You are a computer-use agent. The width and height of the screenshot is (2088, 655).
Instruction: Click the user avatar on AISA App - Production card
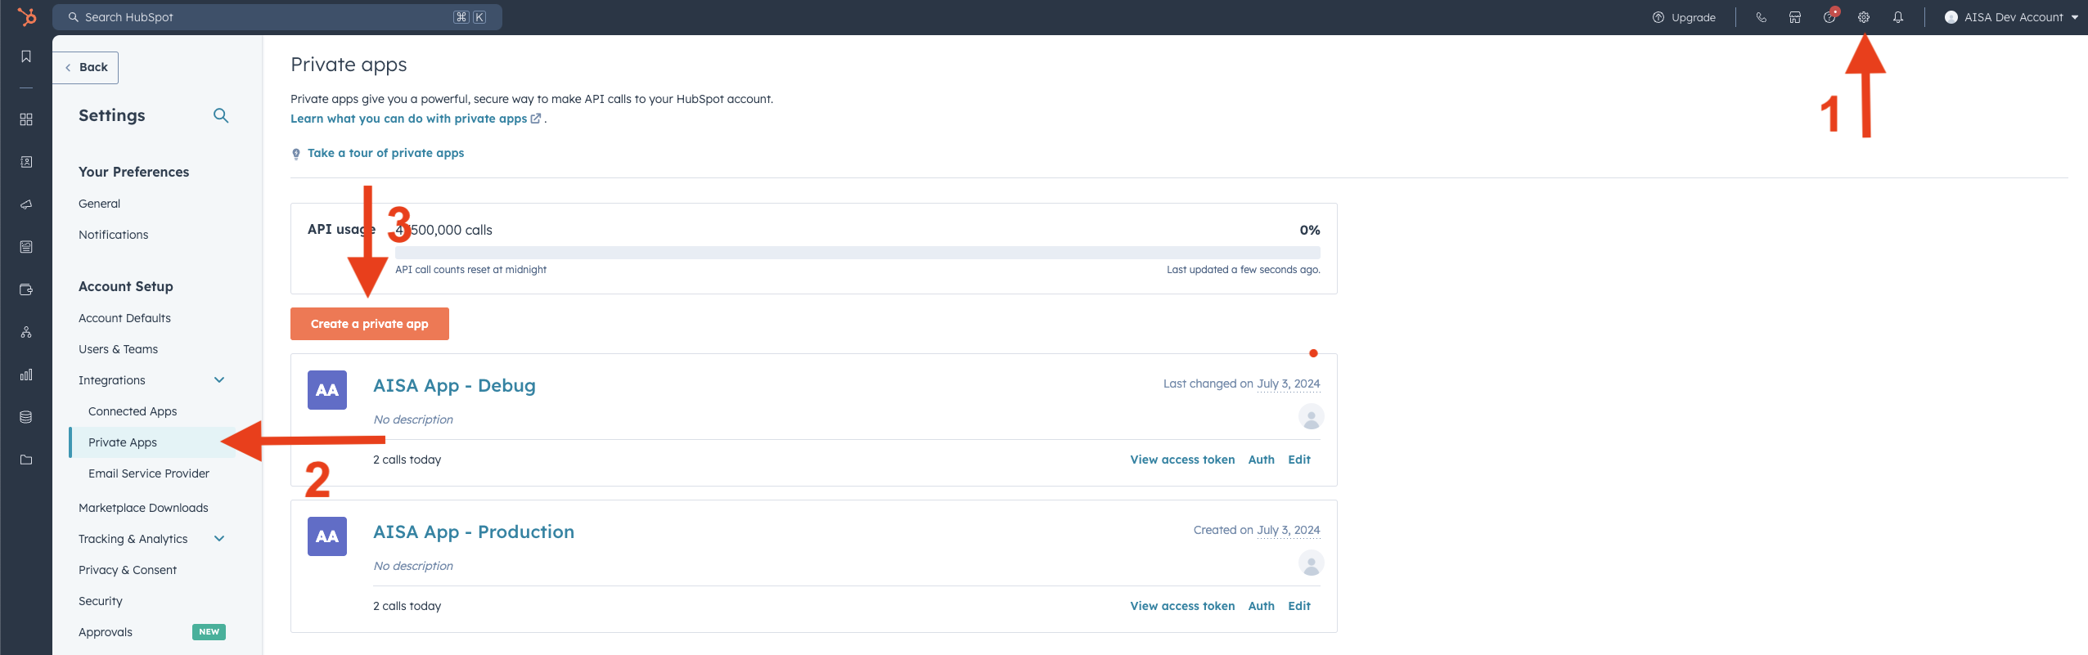(x=1311, y=563)
